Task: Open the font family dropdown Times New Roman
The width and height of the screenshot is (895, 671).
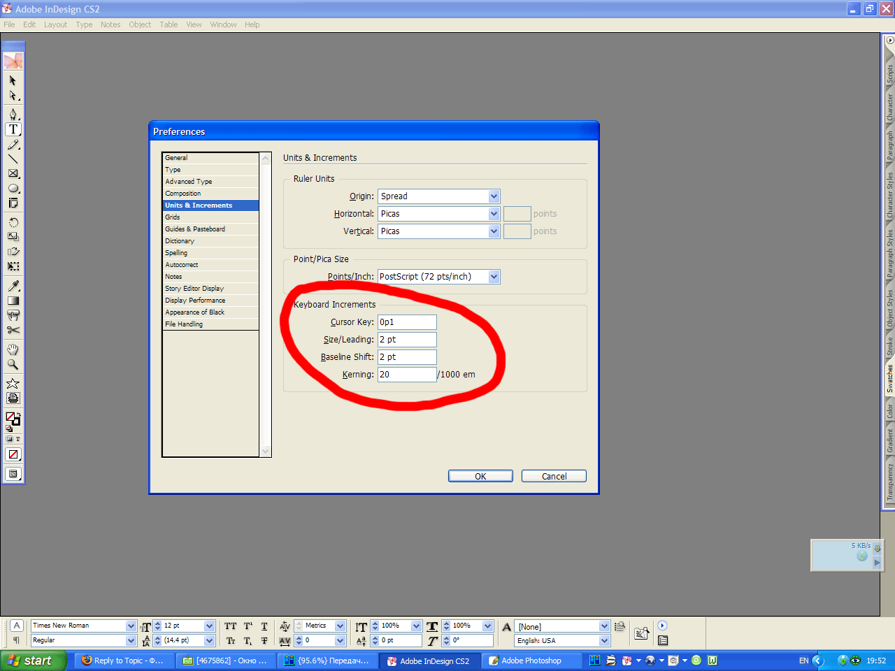Action: (131, 626)
